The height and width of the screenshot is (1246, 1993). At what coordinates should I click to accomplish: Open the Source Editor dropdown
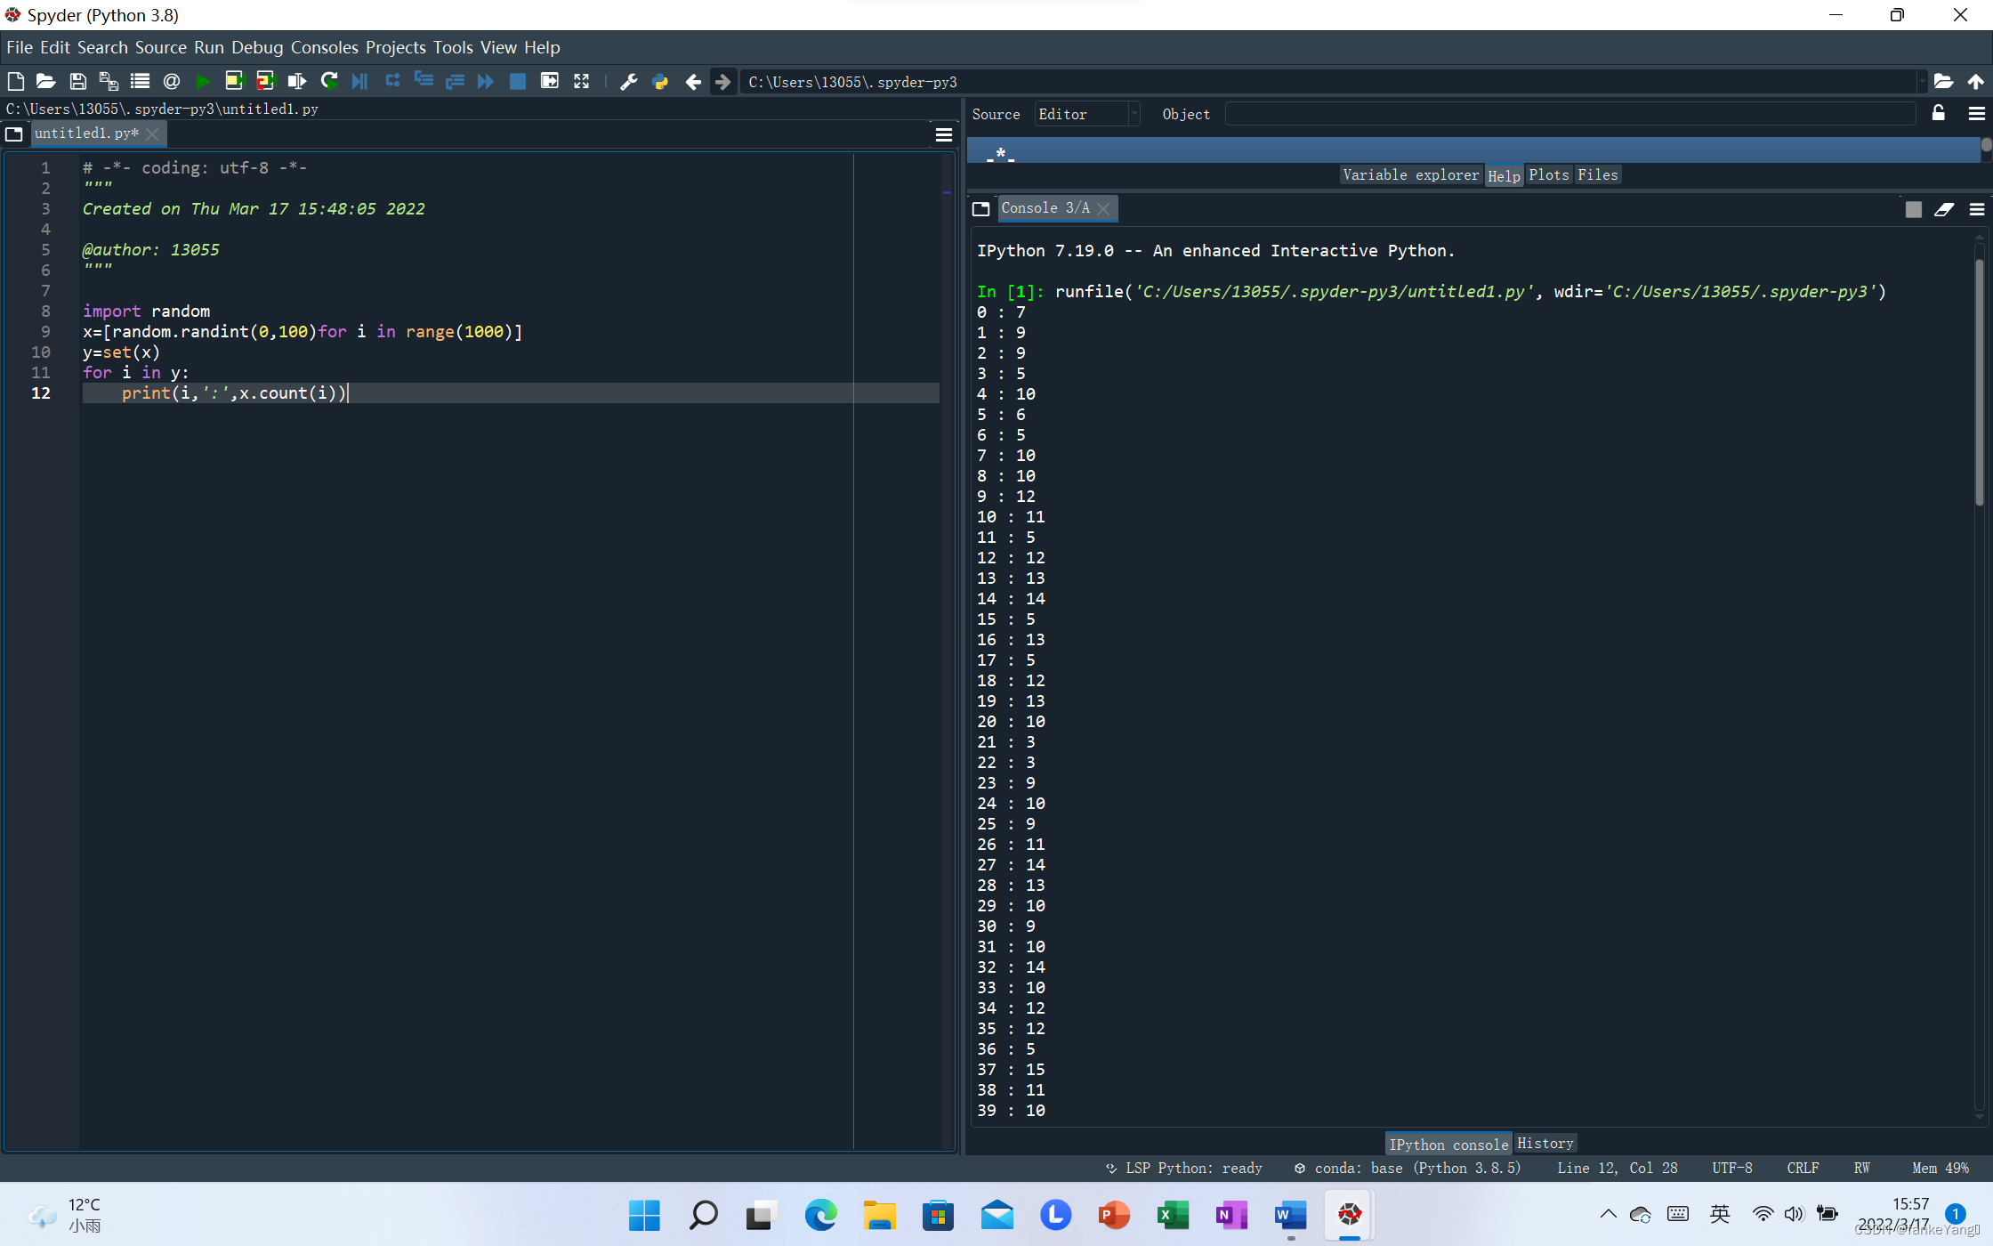[x=1086, y=114]
